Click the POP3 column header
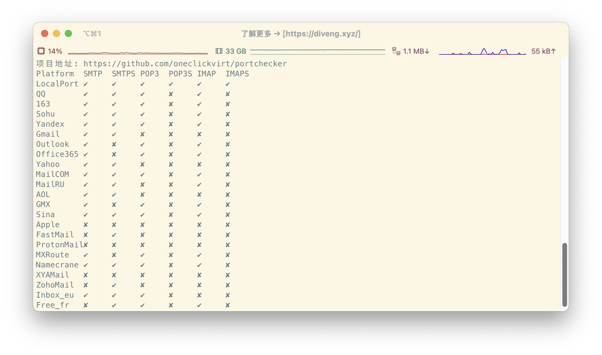Image resolution: width=602 pixels, height=355 pixels. (150, 74)
